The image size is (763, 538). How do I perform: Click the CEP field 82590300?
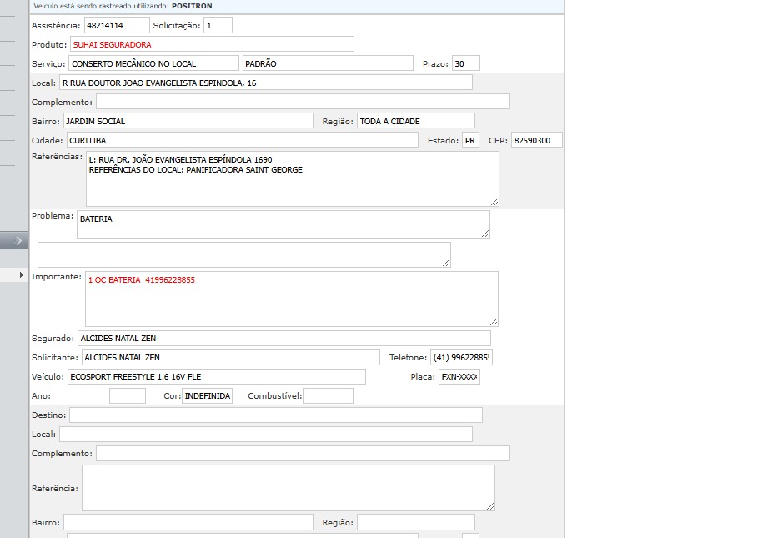tap(537, 140)
